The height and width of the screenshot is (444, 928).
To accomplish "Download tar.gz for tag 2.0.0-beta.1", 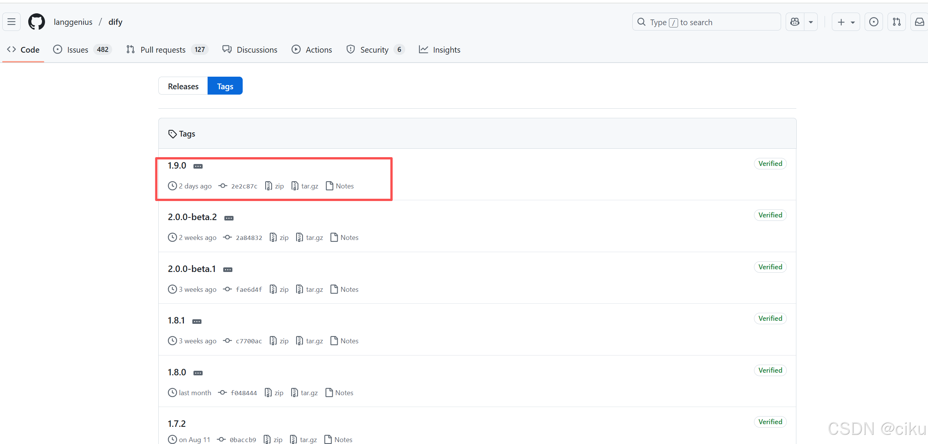I will [309, 289].
